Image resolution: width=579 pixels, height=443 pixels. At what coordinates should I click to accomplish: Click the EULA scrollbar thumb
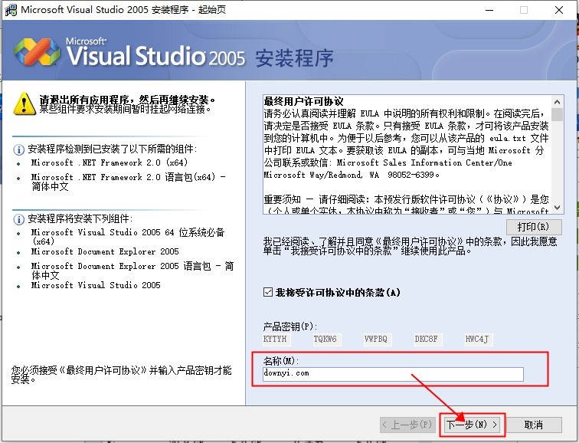coord(557,115)
